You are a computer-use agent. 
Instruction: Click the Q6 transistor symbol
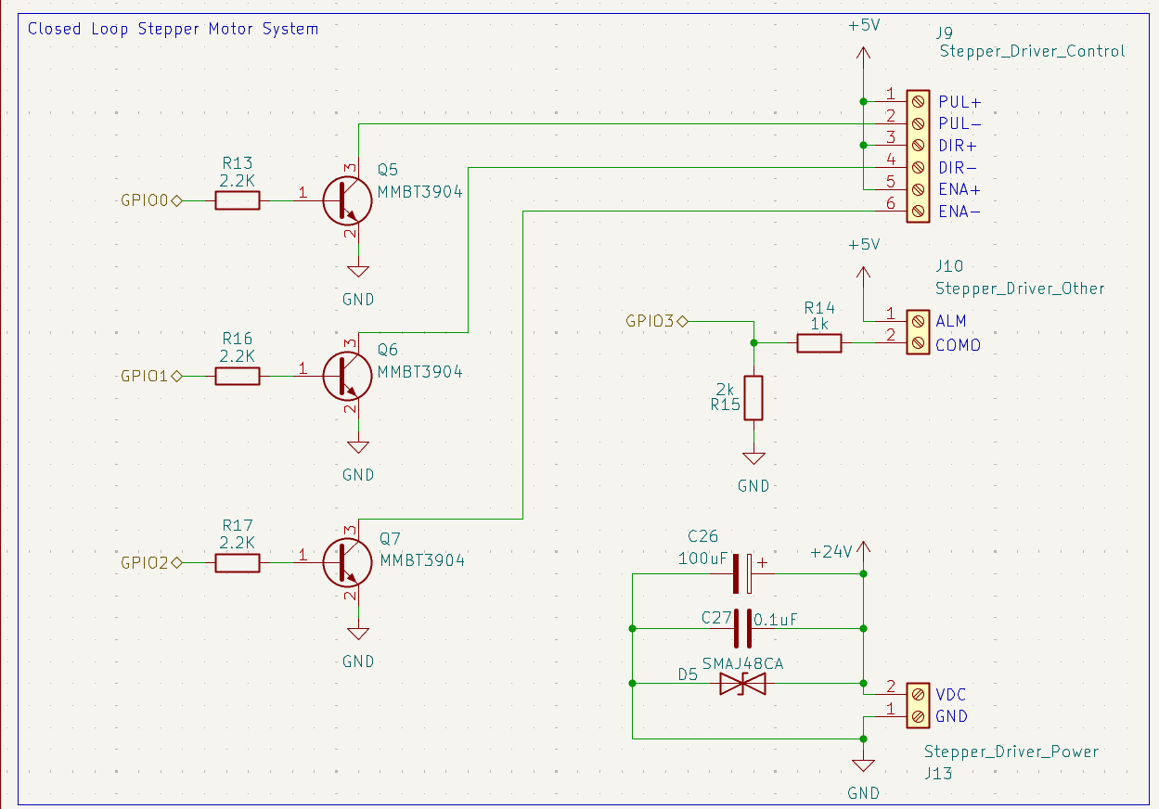click(x=347, y=376)
